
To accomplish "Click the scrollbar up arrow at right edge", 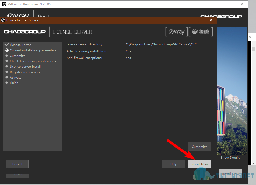I will 253,43.
